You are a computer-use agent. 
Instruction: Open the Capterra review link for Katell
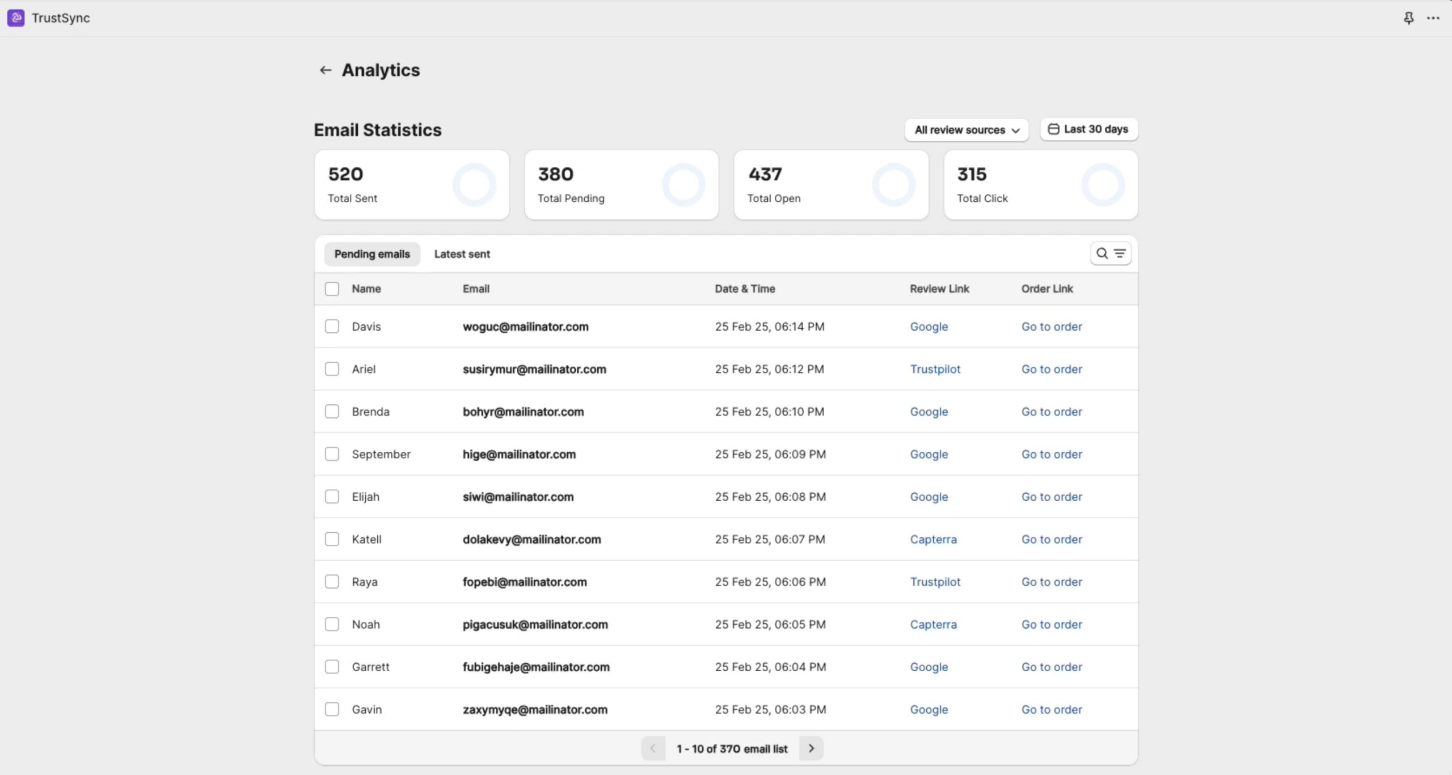tap(934, 539)
